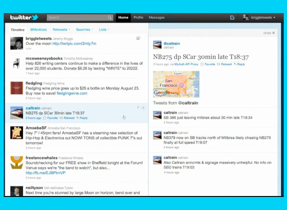Click the Retweet icon in the detail pane
Screen dimensions: 287x210
218,64
